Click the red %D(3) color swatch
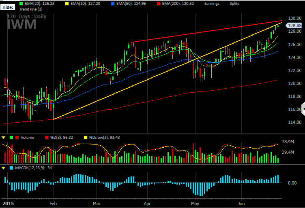This screenshot has width=305, height=208. tap(47, 138)
